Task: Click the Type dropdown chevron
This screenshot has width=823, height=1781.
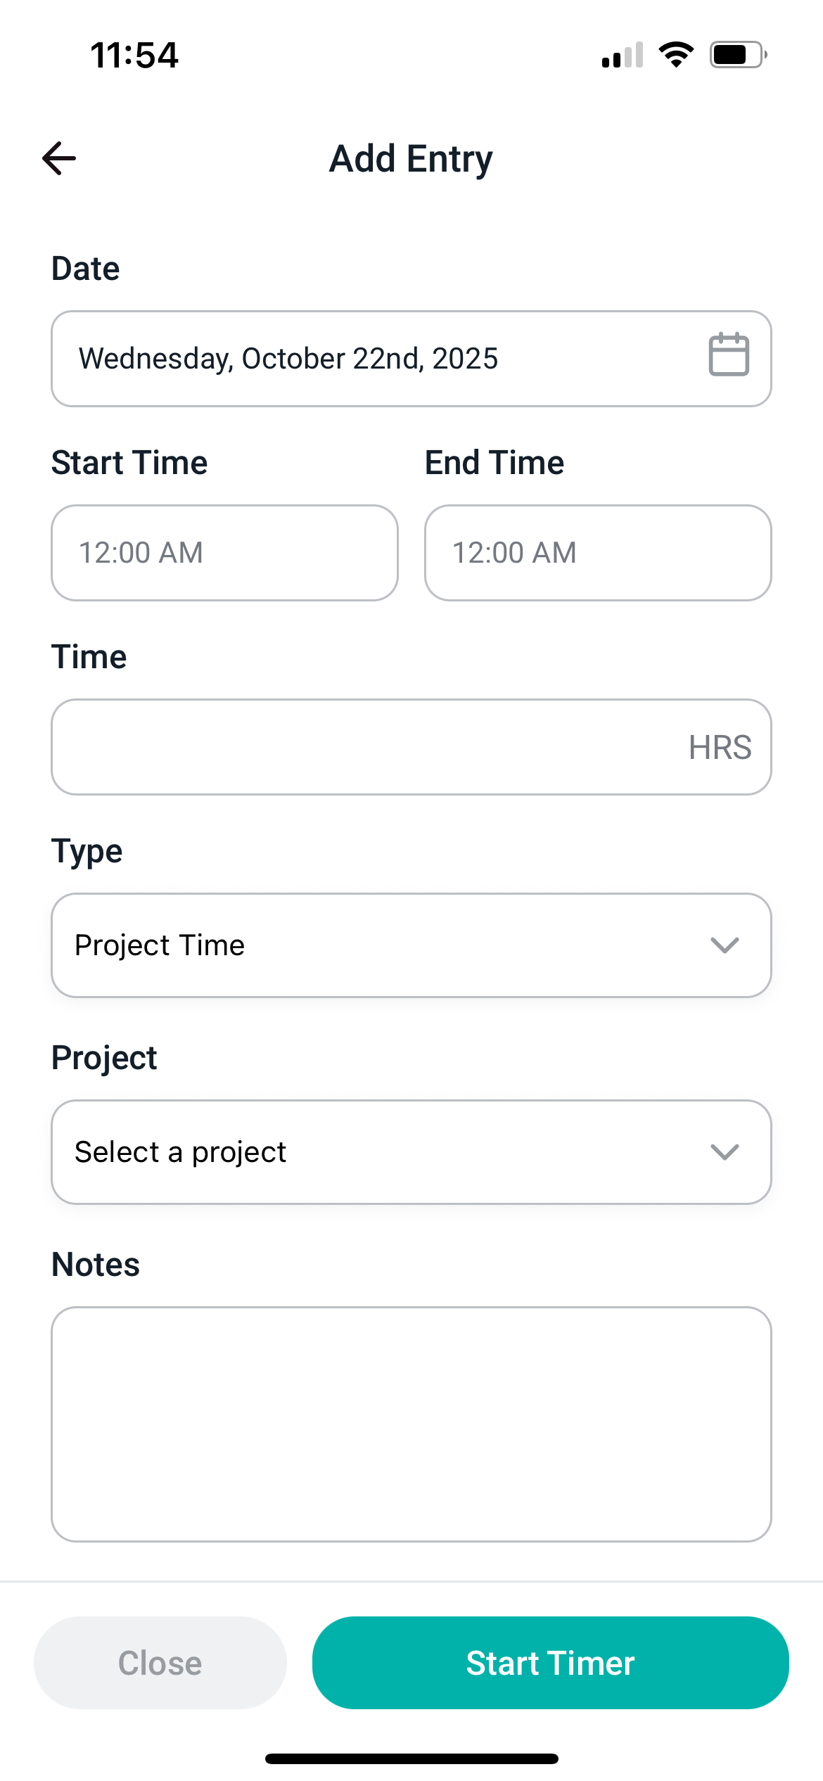Action: coord(724,945)
